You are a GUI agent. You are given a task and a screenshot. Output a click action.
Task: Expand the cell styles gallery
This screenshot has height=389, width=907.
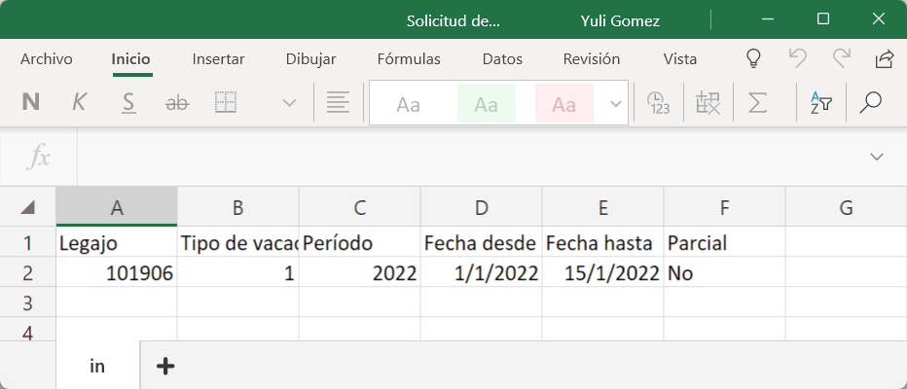(615, 103)
